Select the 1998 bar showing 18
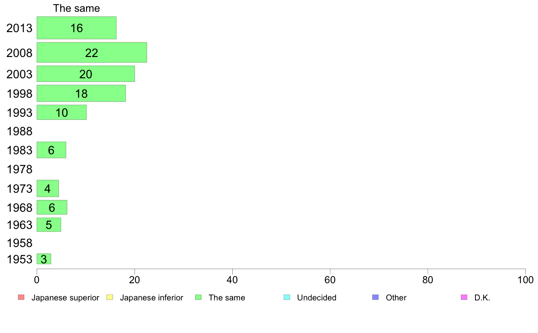The image size is (538, 333). tap(81, 93)
